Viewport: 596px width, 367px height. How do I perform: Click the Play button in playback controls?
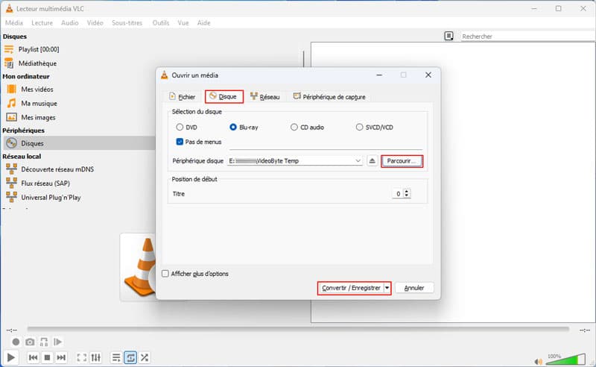(x=10, y=357)
